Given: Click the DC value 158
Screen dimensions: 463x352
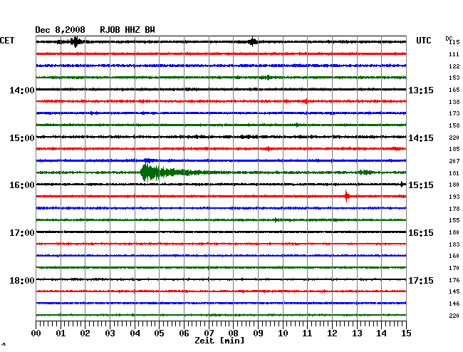Looking at the screenshot, I should point(454,125).
